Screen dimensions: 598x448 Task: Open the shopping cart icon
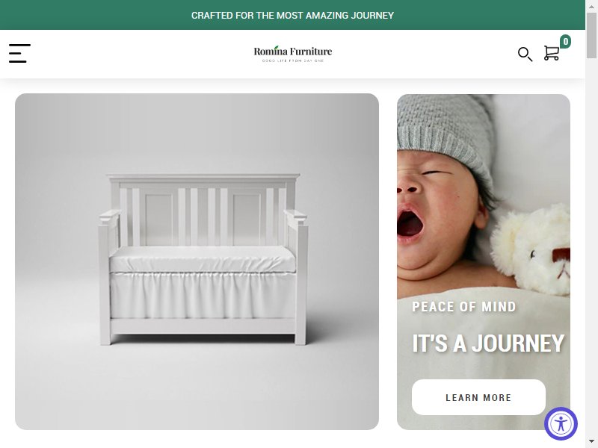point(552,53)
